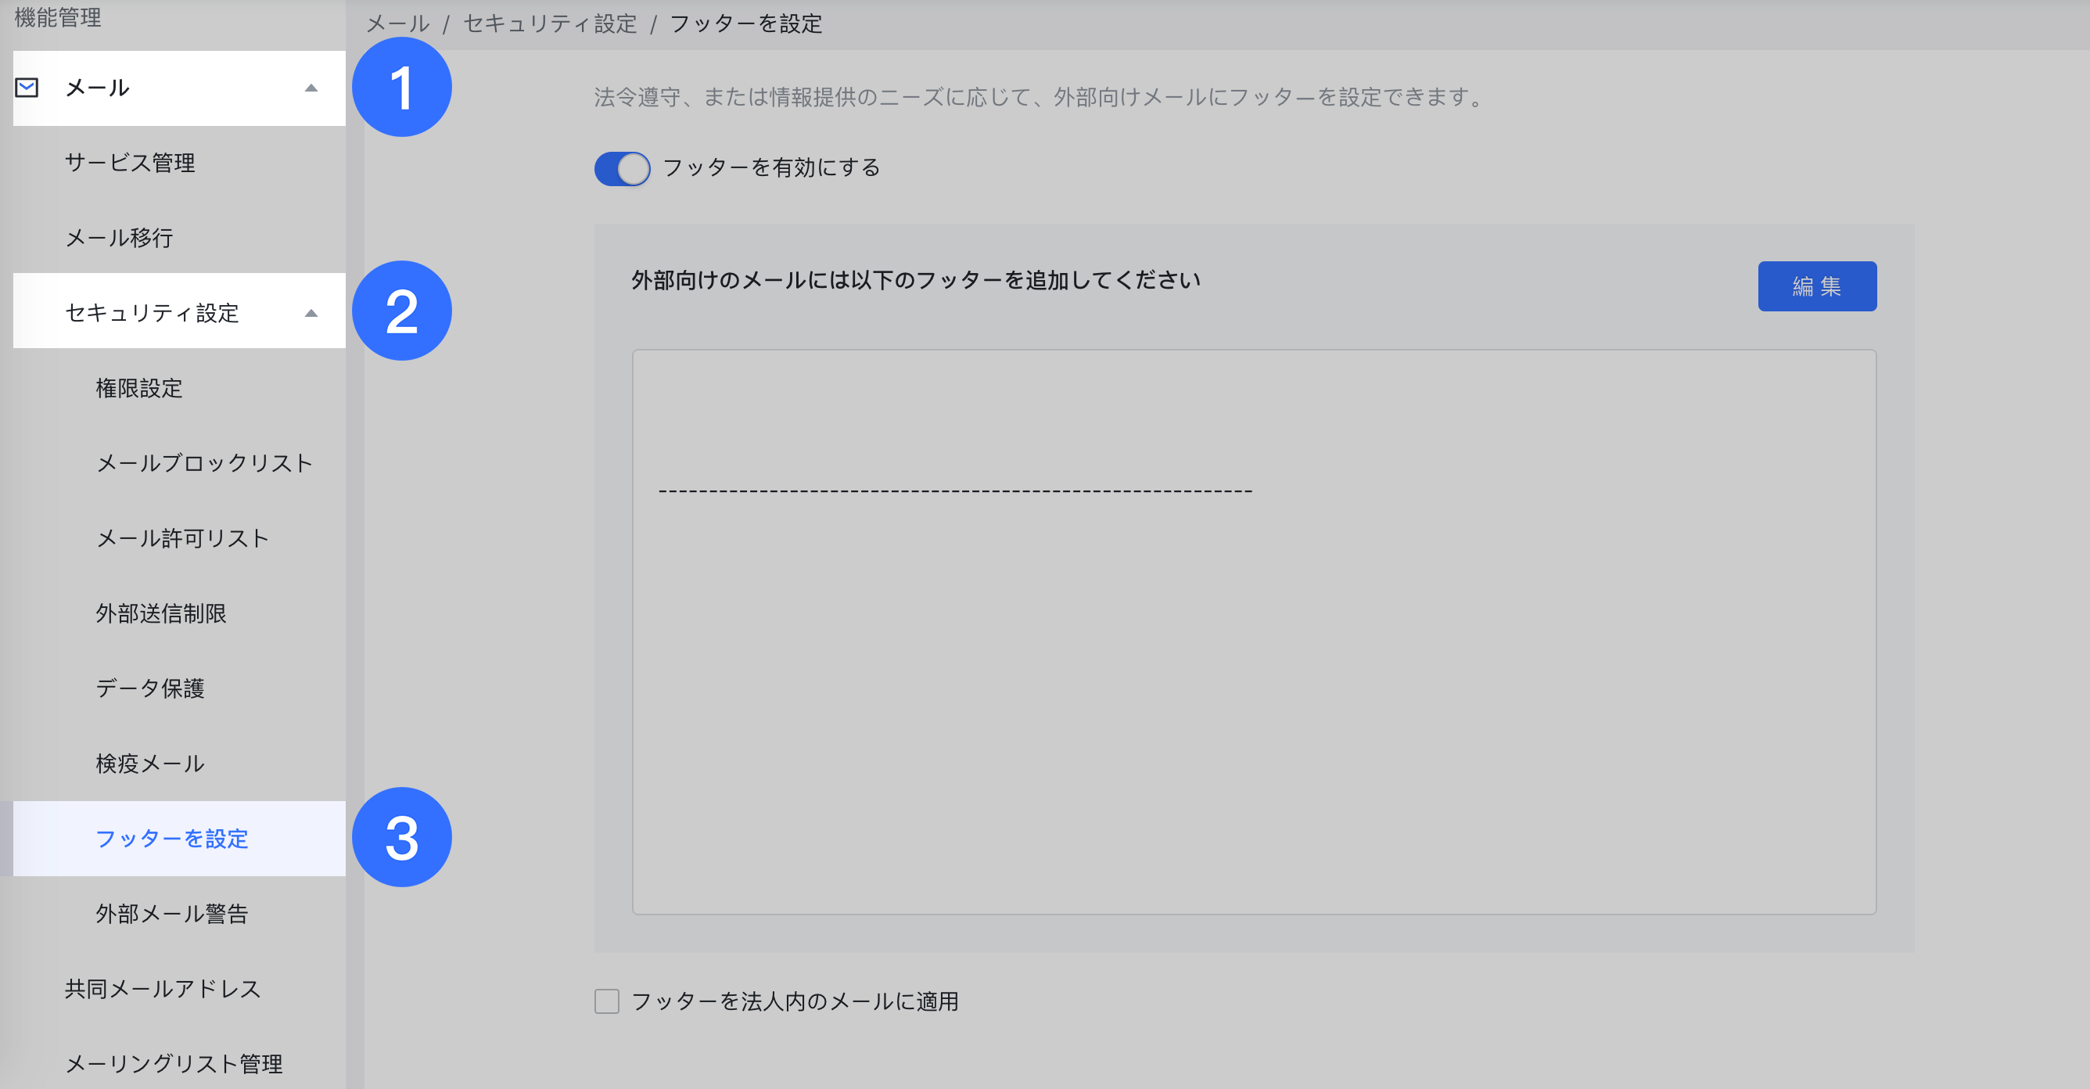This screenshot has width=2090, height=1089.
Task: Click セキュリティ設定 breadcrumb link
Action: click(549, 23)
